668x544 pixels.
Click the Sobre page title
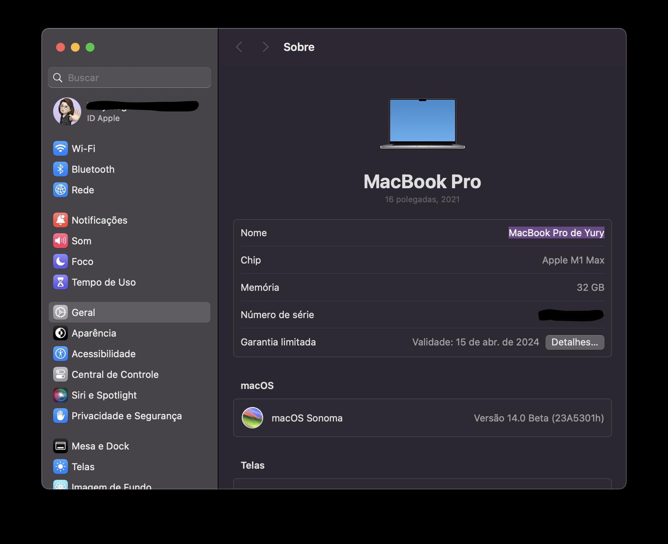[x=299, y=47]
